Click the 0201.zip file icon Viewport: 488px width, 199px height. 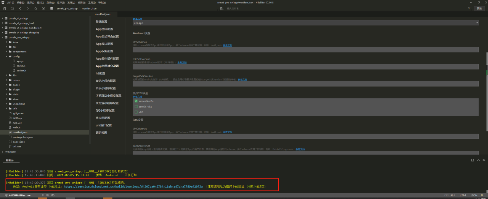10,118
